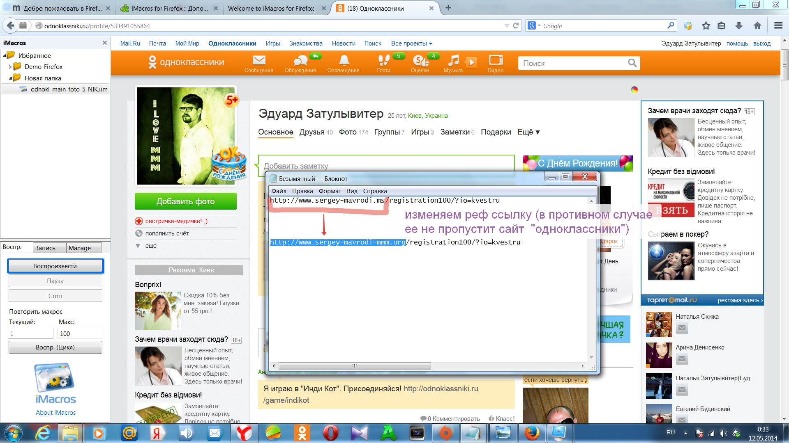Viewport: 789px width, 443px height.
Task: Open URL bar history dropdown arrow
Action: click(506, 25)
